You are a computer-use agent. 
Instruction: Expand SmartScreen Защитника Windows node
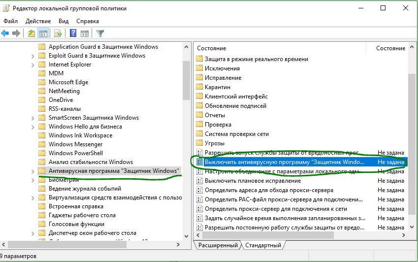pyautogui.click(x=33, y=118)
